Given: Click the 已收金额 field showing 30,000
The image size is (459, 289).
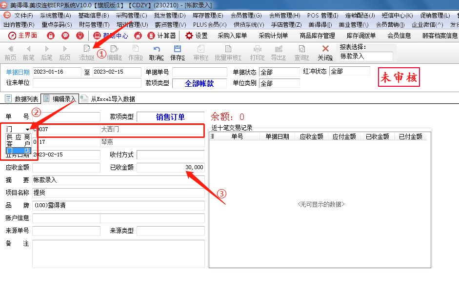Looking at the screenshot, I should click(171, 167).
